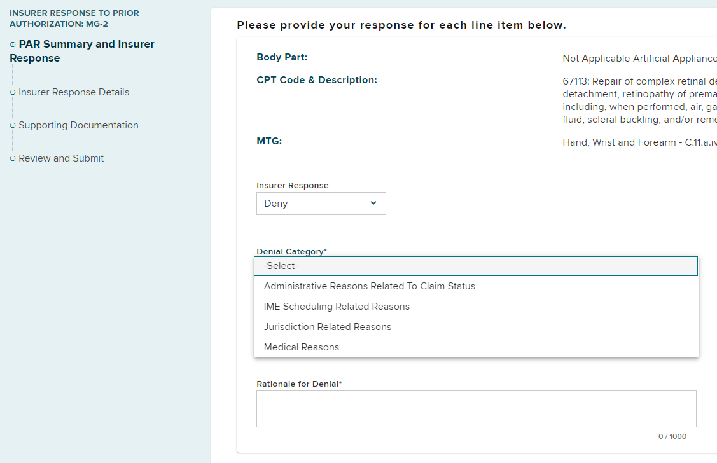Screen dimensions: 717x463
Task: Choose Jurisdiction Related Reasons from list
Action: pos(328,327)
